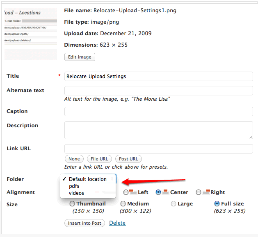Choose the Medium size radio button

(x=123, y=203)
